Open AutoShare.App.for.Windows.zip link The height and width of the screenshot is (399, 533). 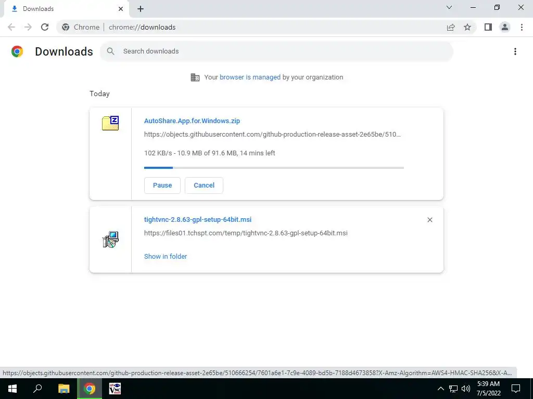[x=192, y=121]
